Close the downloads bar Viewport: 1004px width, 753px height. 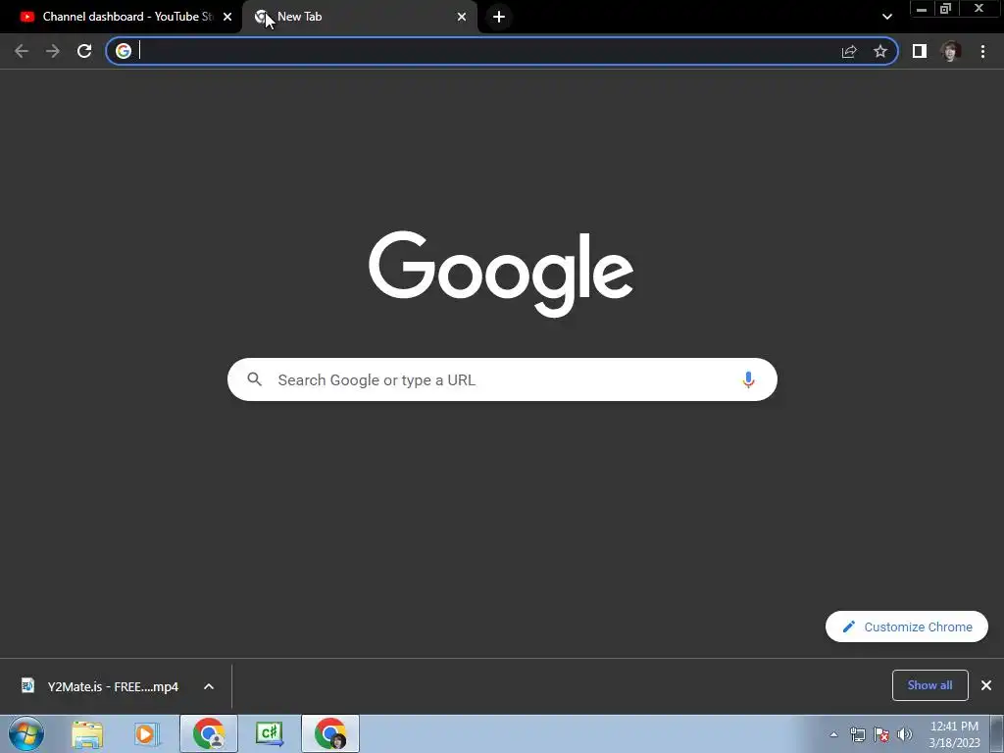point(986,685)
